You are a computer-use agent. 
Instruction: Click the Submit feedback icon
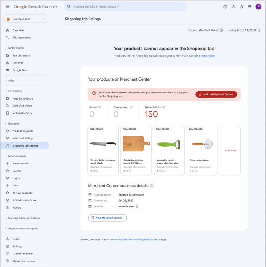pos(8,254)
